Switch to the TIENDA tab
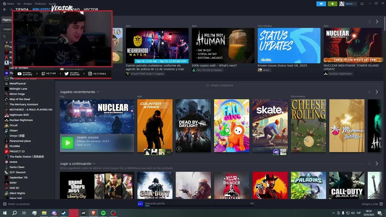 tap(22, 9)
